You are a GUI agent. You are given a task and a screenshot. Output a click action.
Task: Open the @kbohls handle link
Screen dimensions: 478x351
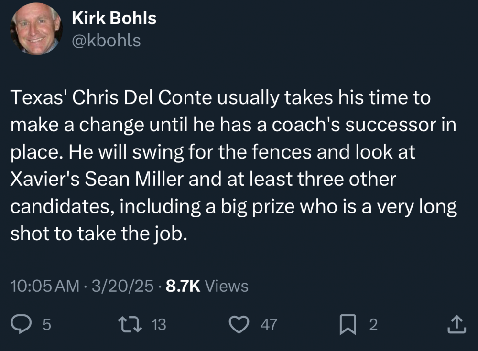click(x=106, y=41)
